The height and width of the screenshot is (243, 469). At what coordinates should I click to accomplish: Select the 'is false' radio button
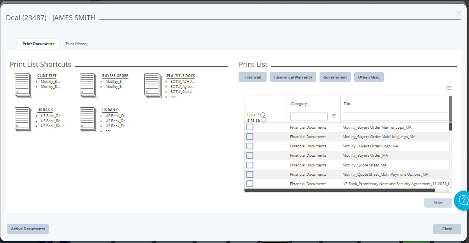(x=264, y=120)
